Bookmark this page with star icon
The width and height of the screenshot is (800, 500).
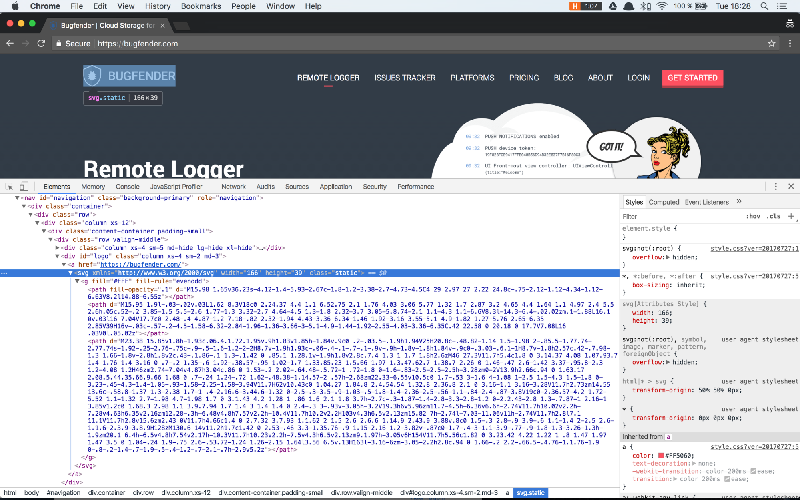point(772,44)
